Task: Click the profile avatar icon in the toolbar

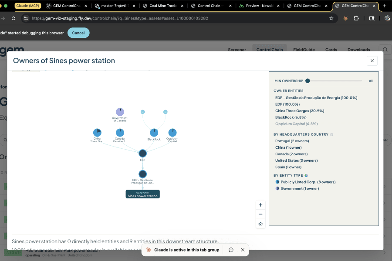Action: point(387,18)
